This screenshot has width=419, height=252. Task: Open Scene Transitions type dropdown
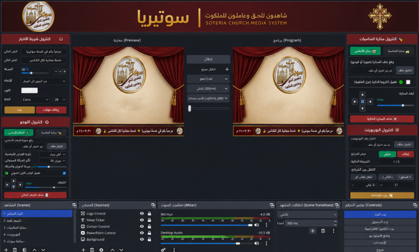[x=308, y=214]
